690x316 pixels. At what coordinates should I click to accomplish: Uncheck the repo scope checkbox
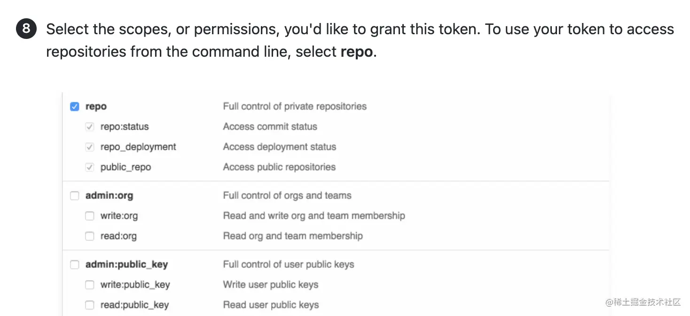point(74,106)
